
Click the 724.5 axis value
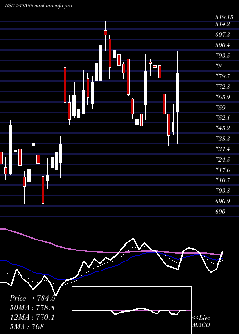(x=223, y=159)
